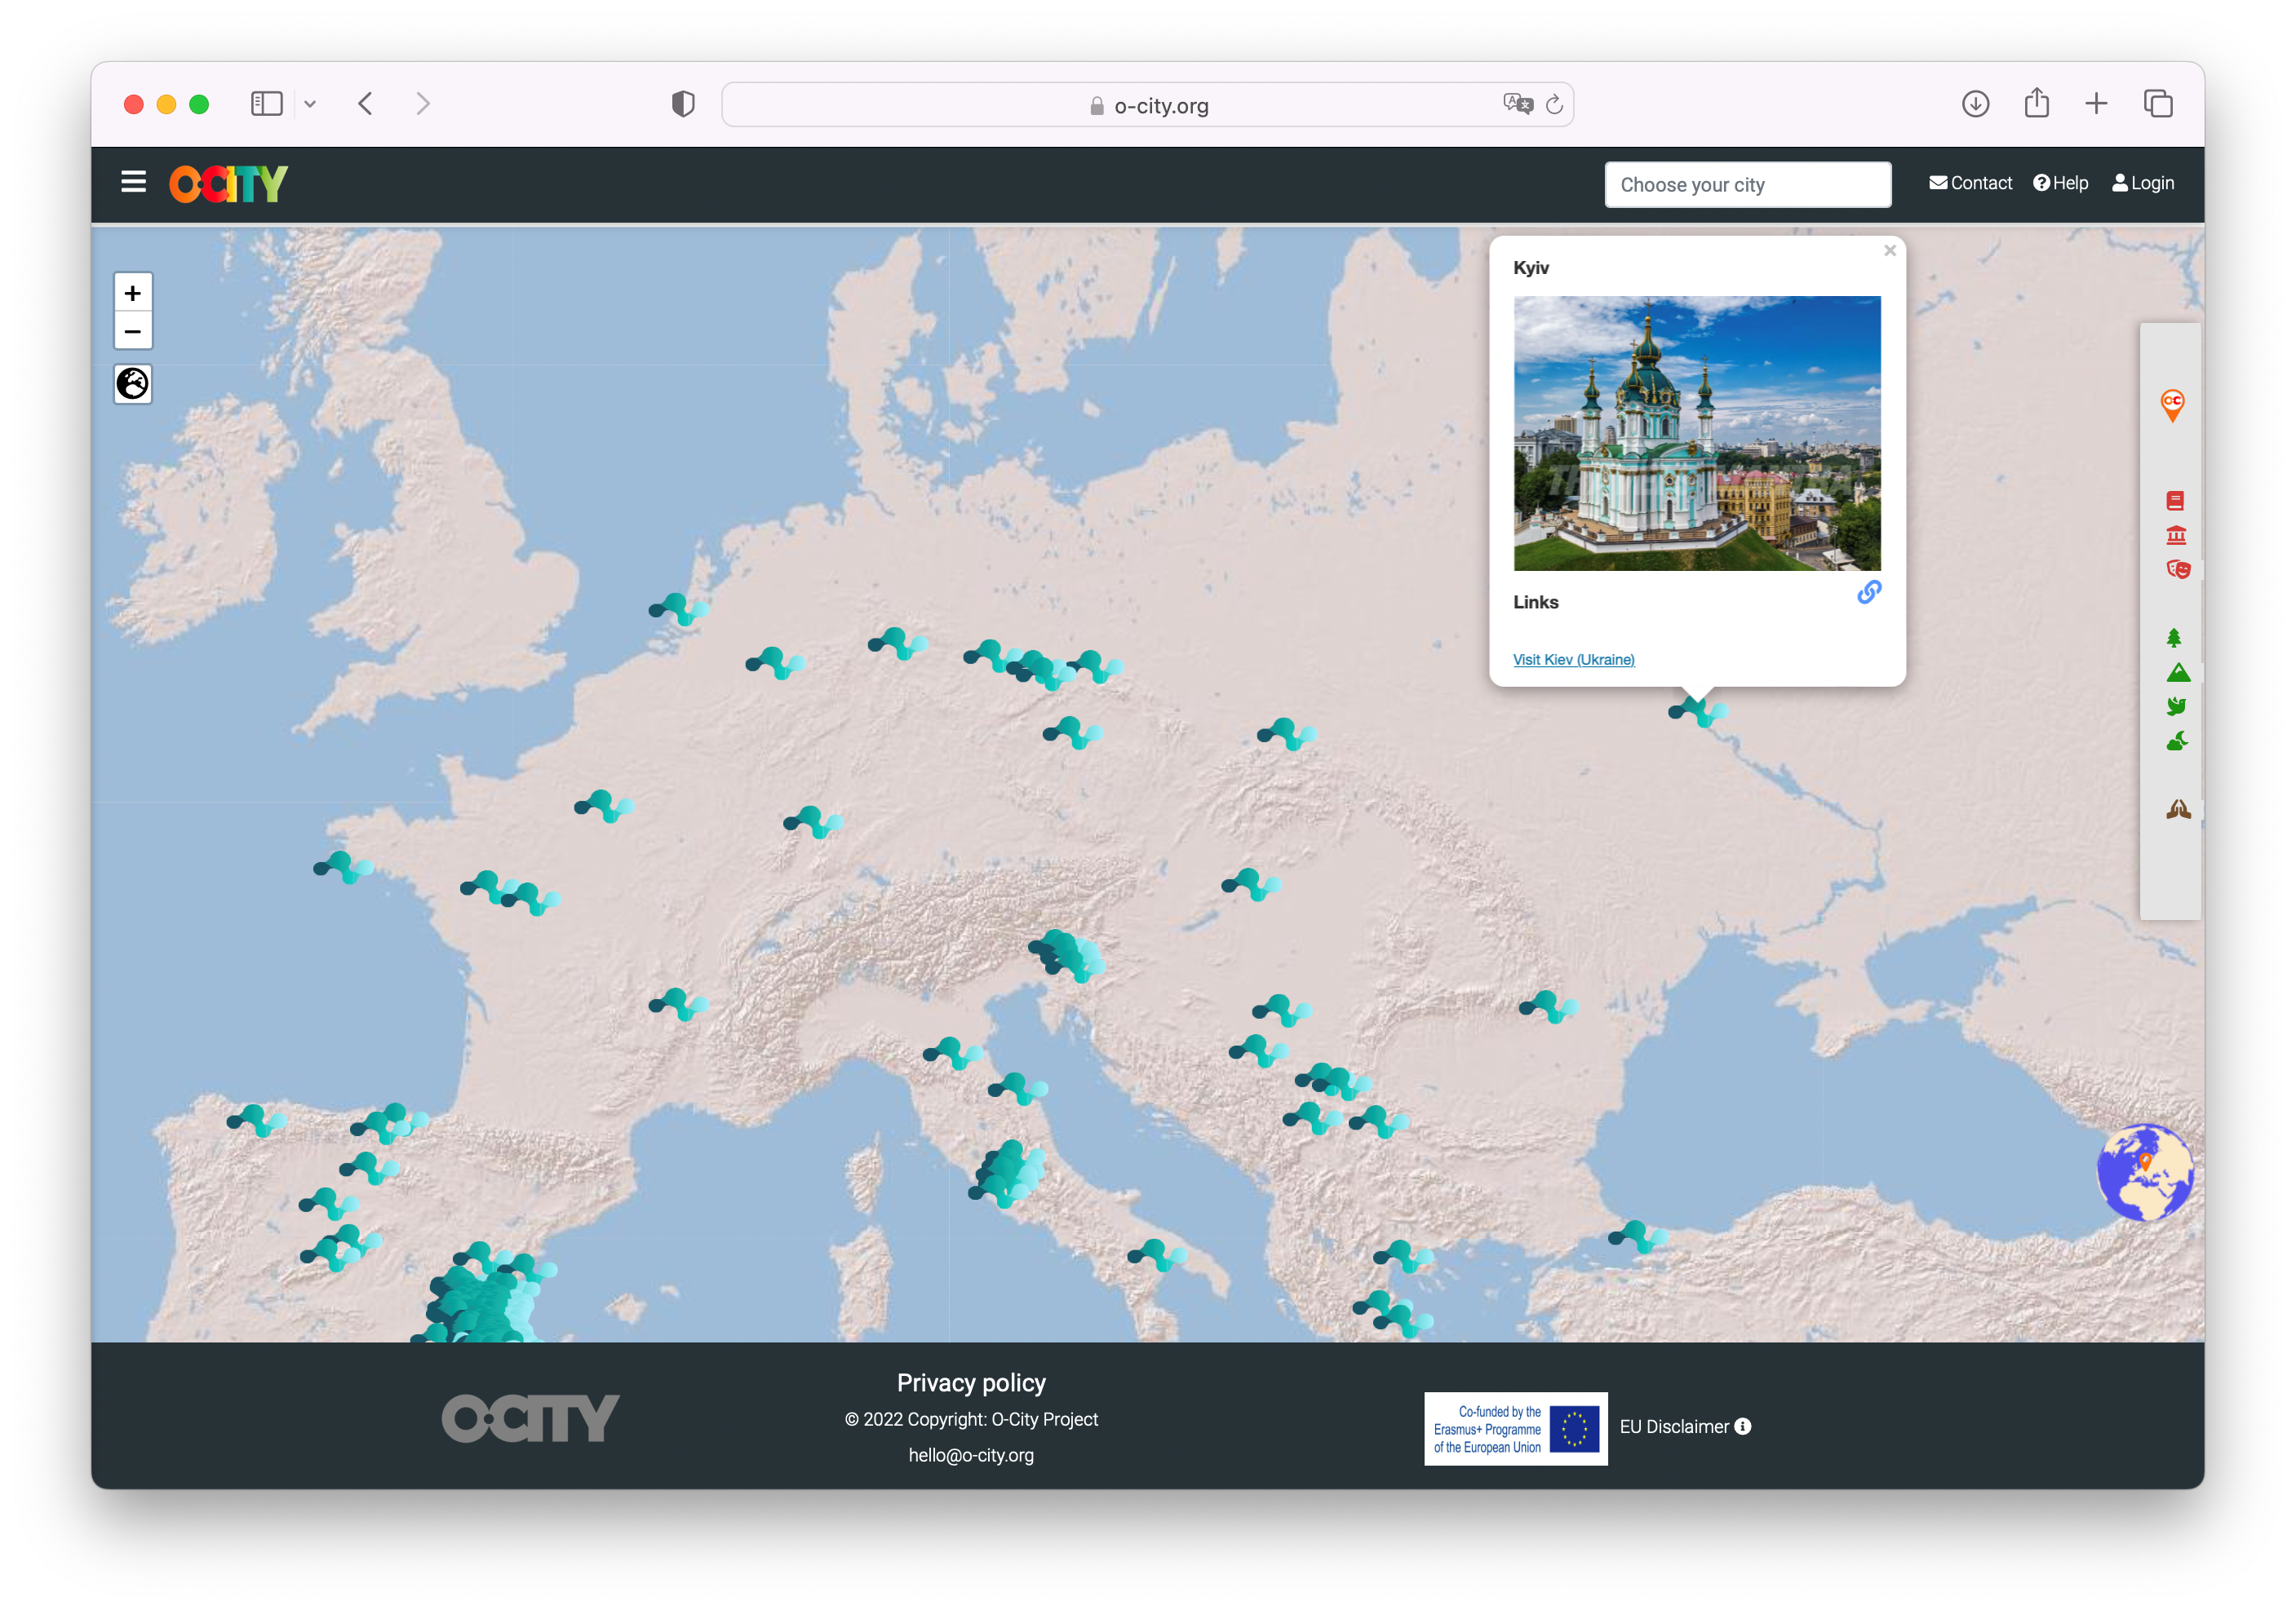Open the hamburger navigation menu
Viewport: 2296px width, 1610px height.
pyautogui.click(x=133, y=182)
